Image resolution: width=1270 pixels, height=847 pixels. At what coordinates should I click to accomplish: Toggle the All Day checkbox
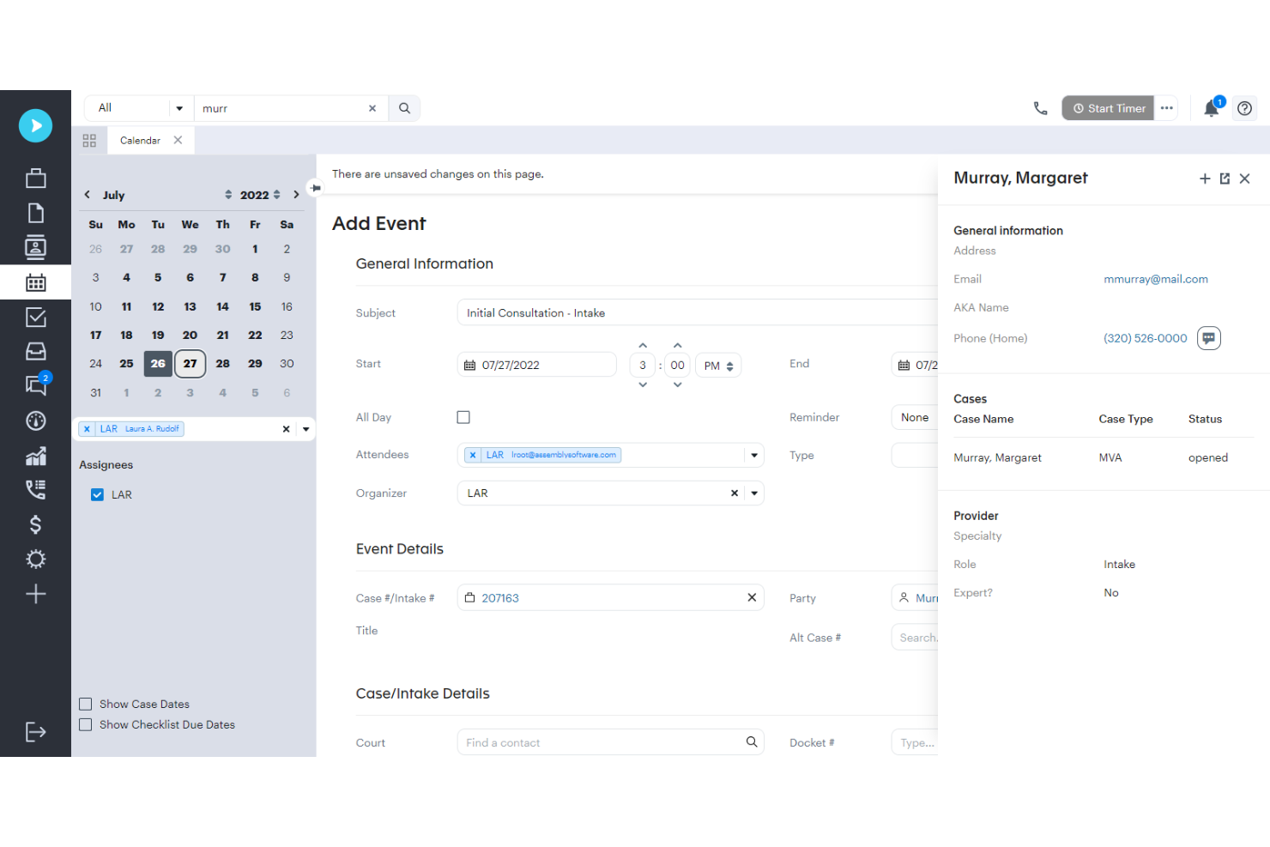coord(463,417)
